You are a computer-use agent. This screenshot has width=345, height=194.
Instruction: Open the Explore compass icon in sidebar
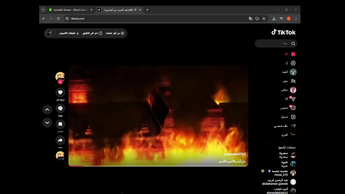coord(293,63)
